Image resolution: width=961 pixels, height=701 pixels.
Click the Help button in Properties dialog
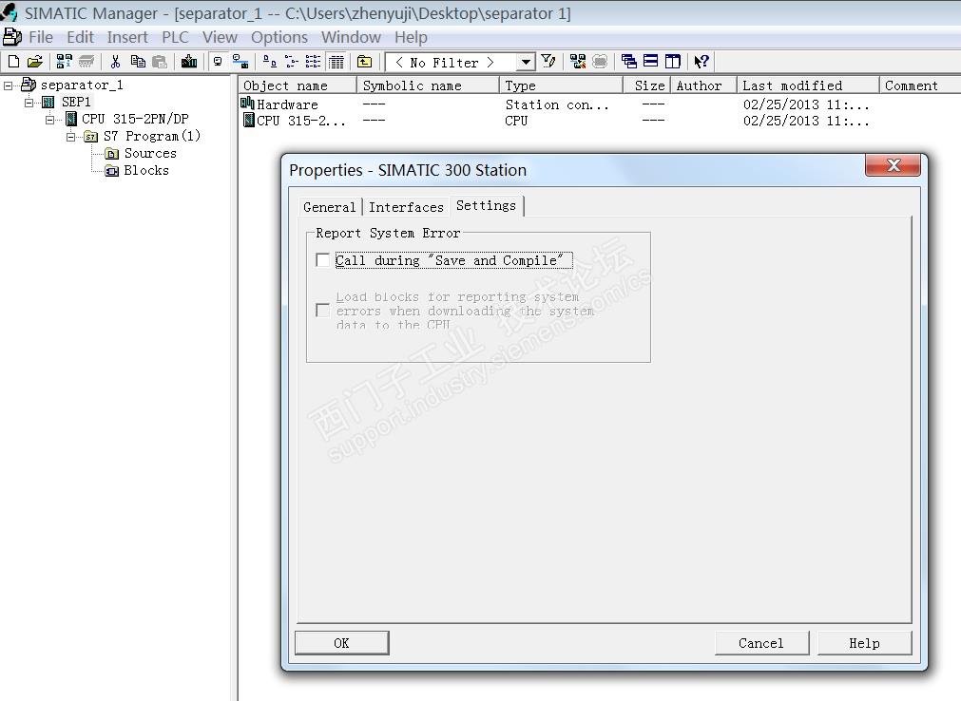pos(864,643)
